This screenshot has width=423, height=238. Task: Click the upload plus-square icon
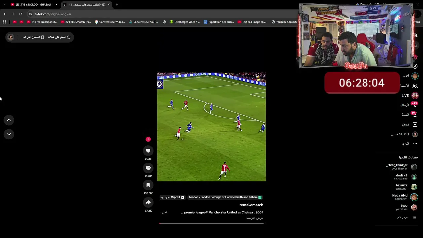[x=415, y=125]
